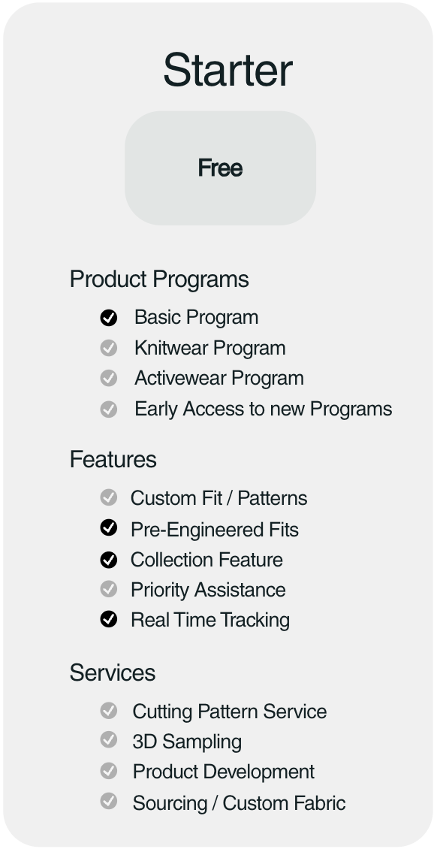This screenshot has height=852, width=437.
Task: Click the checkmark icon for Collection Feature
Action: [x=109, y=560]
